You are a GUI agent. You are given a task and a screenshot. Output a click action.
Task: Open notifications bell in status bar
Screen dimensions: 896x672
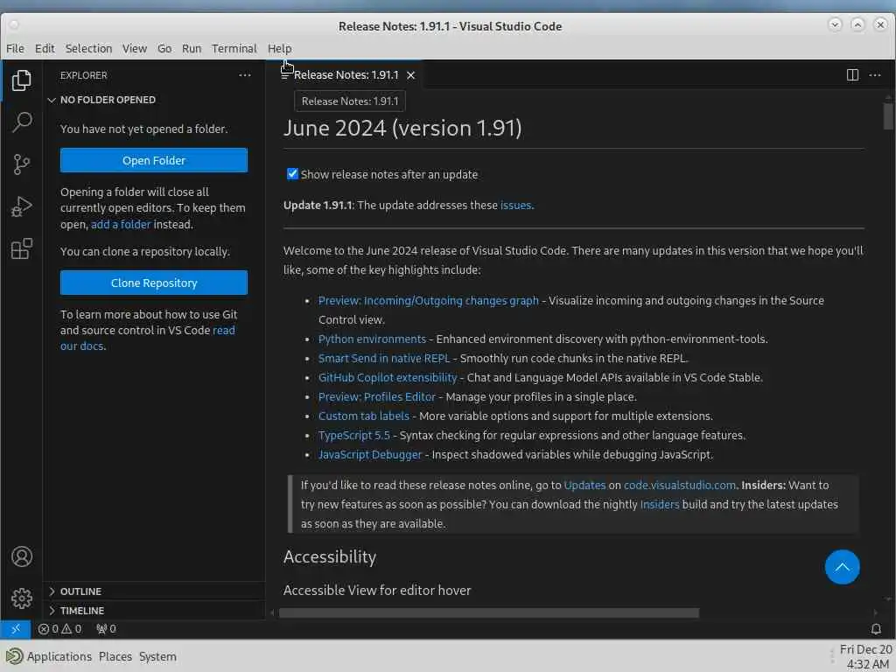point(875,628)
